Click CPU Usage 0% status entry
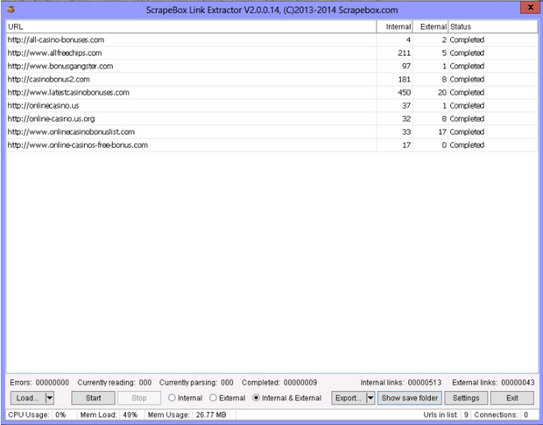Viewport: 543px width, 425px height. point(37,414)
